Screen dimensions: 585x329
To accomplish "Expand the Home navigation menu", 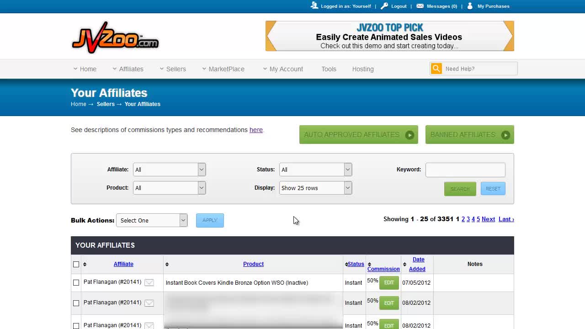I will 85,69.
